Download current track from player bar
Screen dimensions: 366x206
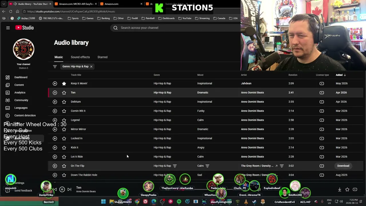(340, 189)
